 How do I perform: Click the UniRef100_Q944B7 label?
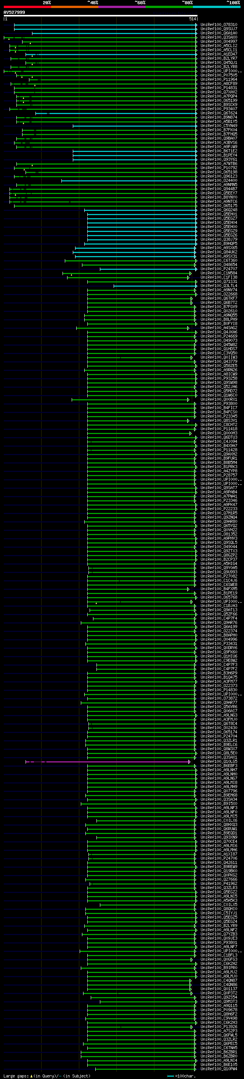click(x=219, y=189)
